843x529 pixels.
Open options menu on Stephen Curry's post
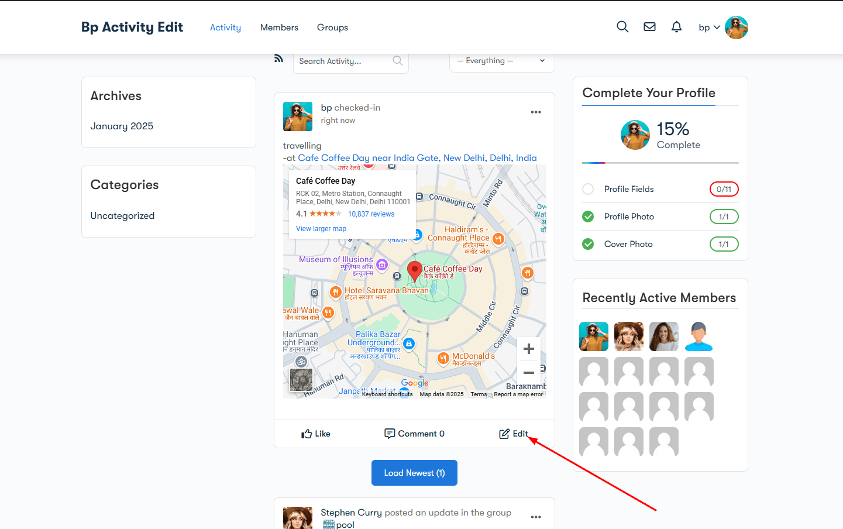pyautogui.click(x=535, y=517)
